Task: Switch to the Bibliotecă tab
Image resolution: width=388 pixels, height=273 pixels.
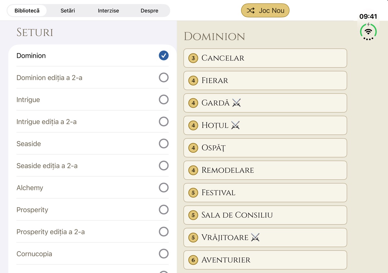Action: pyautogui.click(x=27, y=11)
